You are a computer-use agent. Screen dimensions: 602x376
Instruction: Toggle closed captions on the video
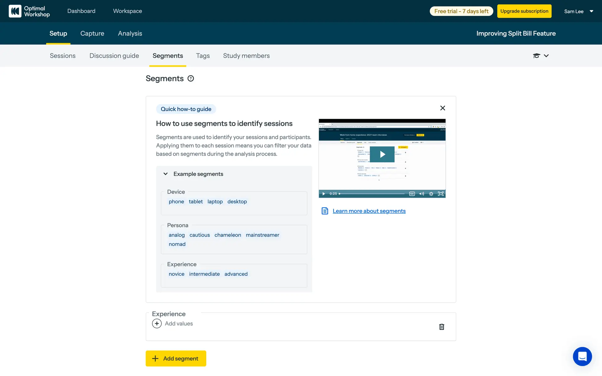(x=412, y=194)
